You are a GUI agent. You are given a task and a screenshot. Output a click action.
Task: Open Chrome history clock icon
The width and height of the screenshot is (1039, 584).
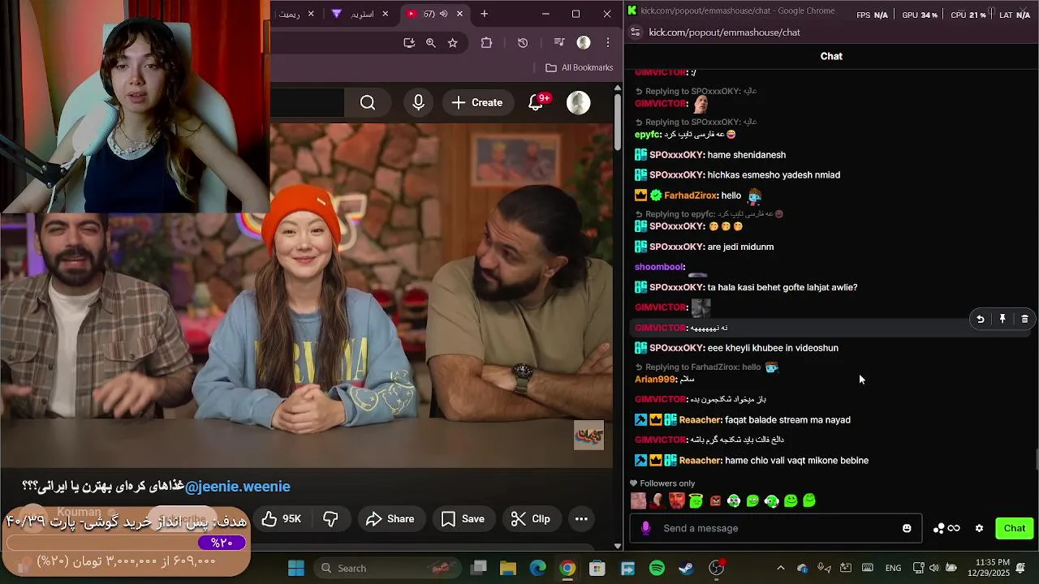point(523,42)
